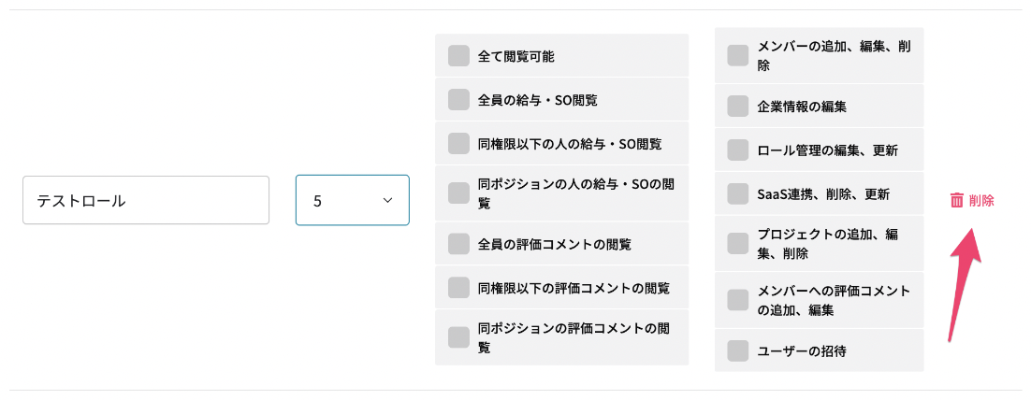Select the 全員の評価コメントの閲覧 label row

(561, 244)
